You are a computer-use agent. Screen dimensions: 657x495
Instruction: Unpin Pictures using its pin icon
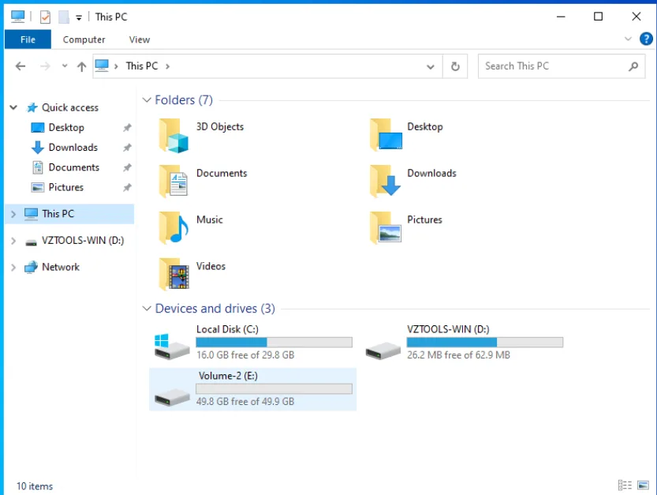click(127, 188)
